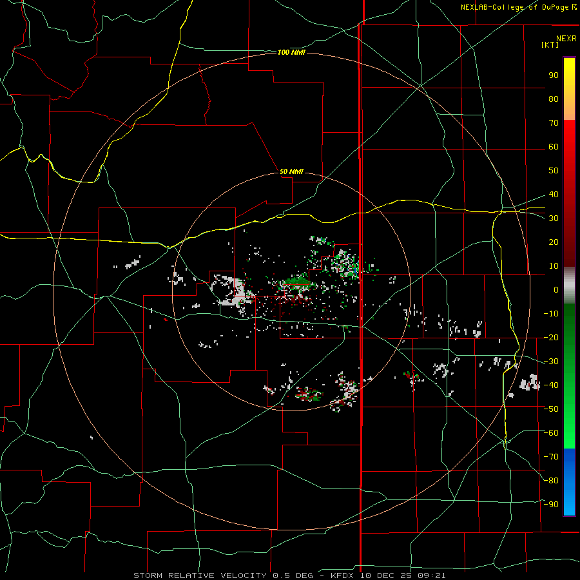The height and width of the screenshot is (580, 580).
Task: Click the 20 value on the velocity scale
Action: (554, 242)
